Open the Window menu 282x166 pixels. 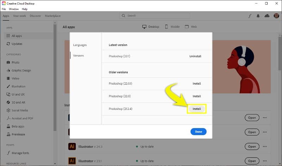(x=14, y=9)
